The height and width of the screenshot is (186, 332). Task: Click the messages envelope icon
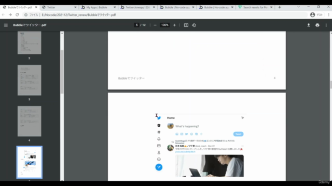[x=159, y=146]
